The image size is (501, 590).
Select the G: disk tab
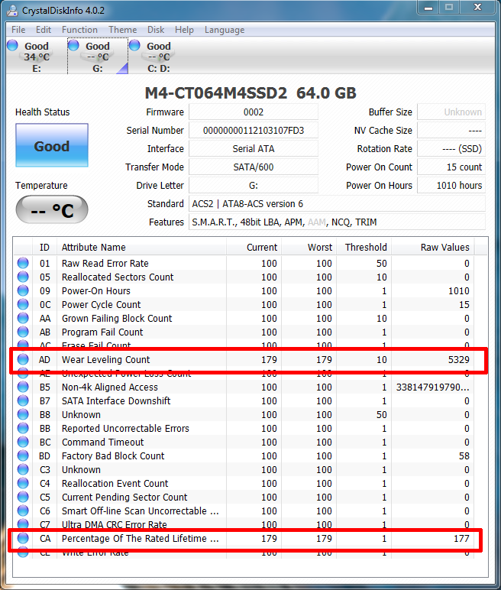(98, 57)
